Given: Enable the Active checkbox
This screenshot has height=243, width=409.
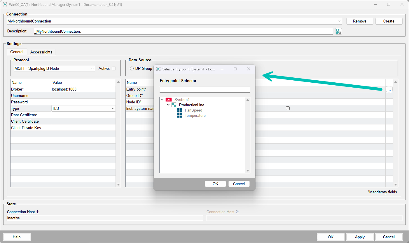Looking at the screenshot, I should [x=114, y=69].
